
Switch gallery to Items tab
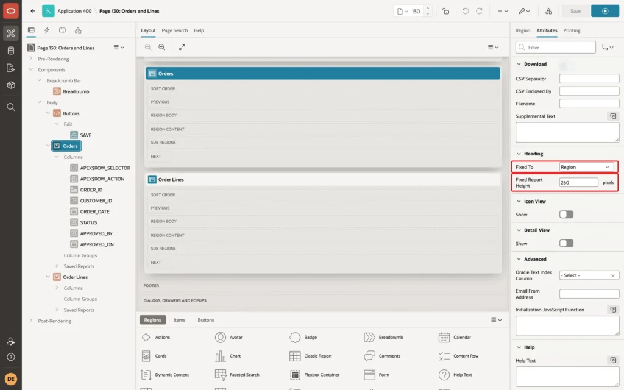click(180, 320)
